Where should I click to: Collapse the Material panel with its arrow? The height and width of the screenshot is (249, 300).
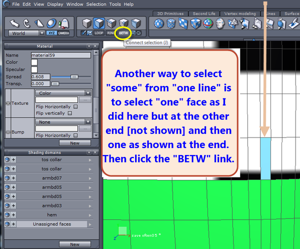[x=89, y=46]
